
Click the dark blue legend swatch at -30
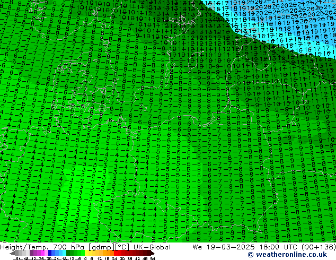[x=50, y=253]
